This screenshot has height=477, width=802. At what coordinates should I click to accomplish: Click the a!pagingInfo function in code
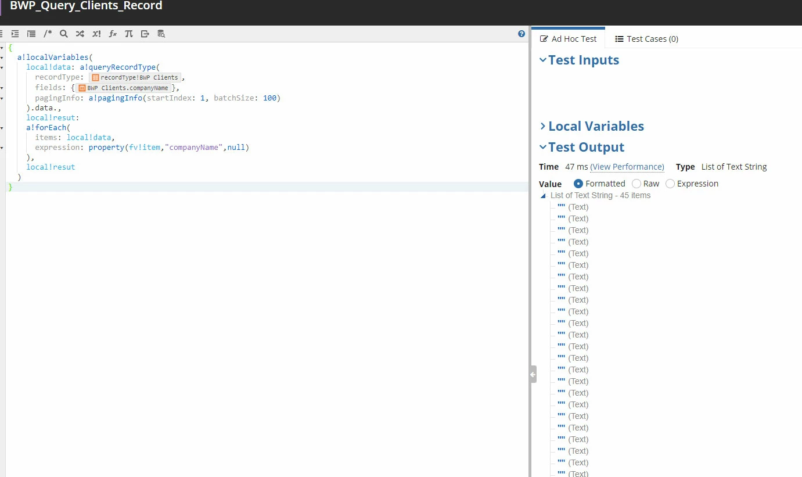tap(115, 98)
